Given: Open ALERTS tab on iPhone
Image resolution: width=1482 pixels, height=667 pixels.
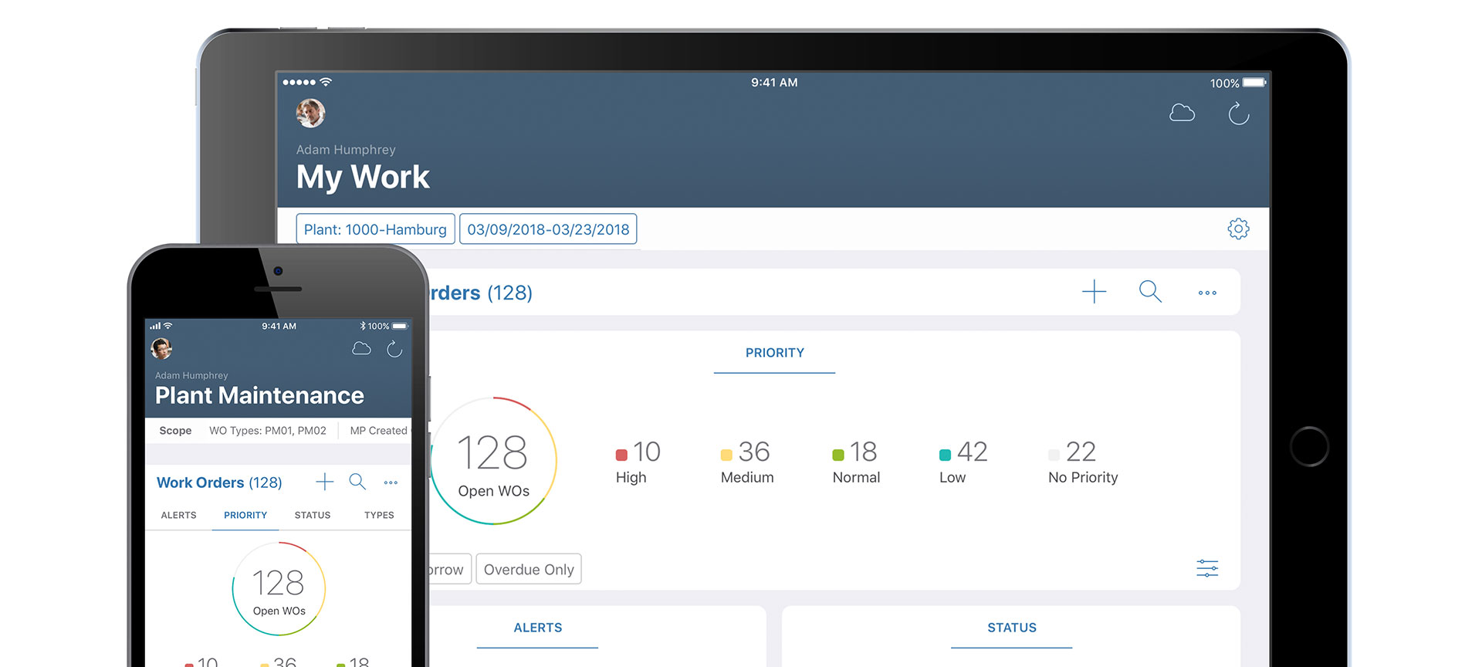Looking at the screenshot, I should coord(178,515).
